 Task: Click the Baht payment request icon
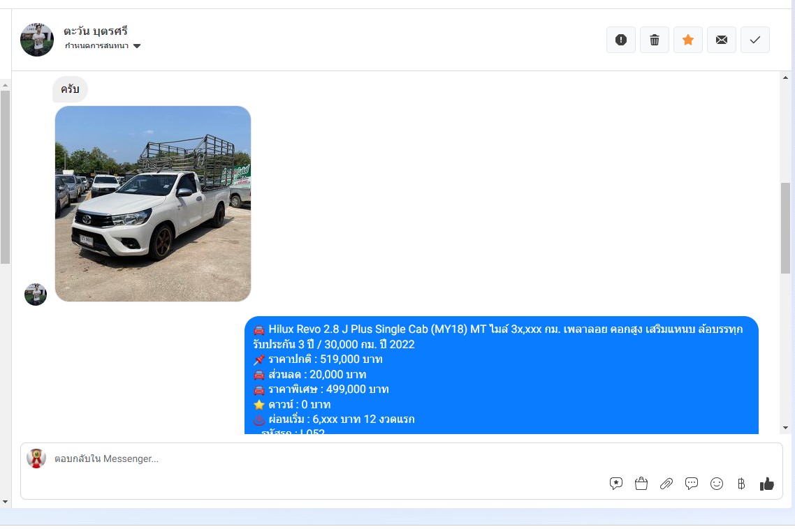tap(741, 484)
